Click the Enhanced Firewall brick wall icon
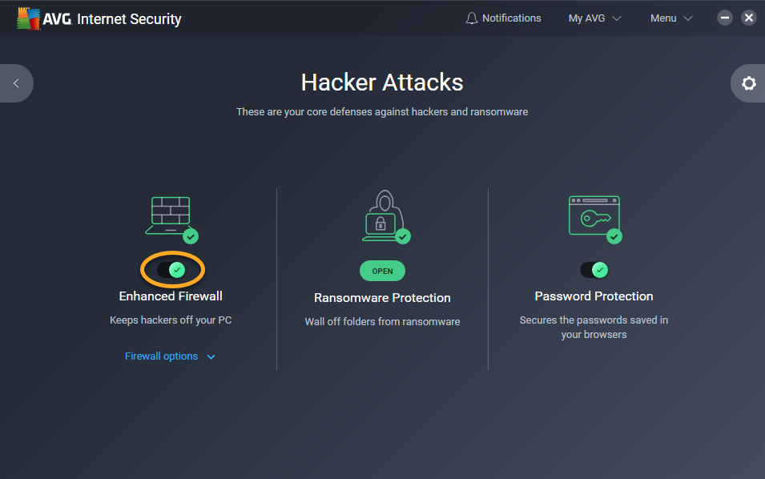 coord(168,215)
